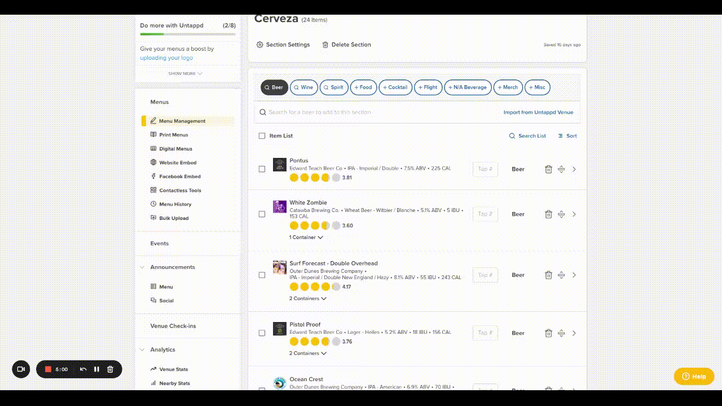722x406 pixels.
Task: Select the Beer item type filter
Action: (x=274, y=87)
